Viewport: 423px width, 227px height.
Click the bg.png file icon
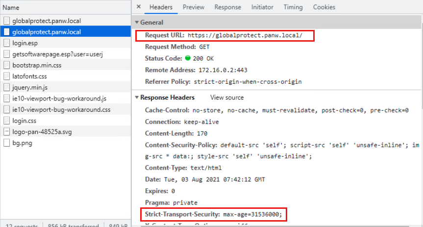click(7, 143)
